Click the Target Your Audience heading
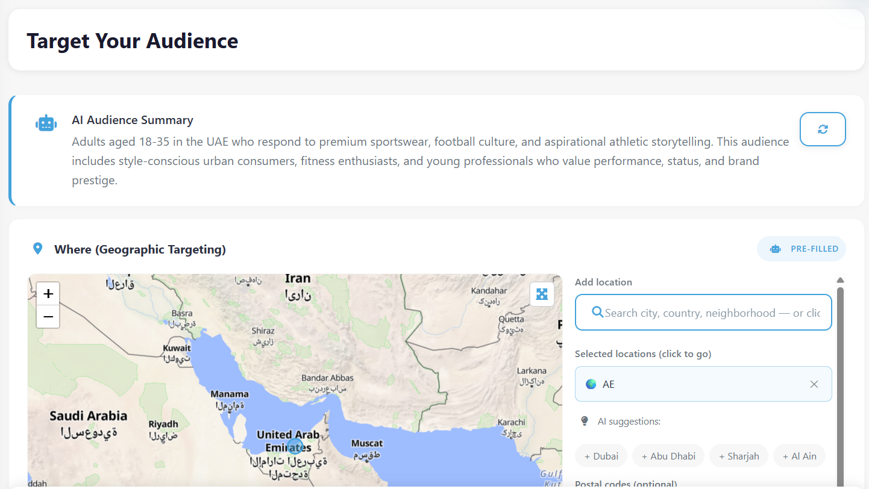 coord(133,40)
